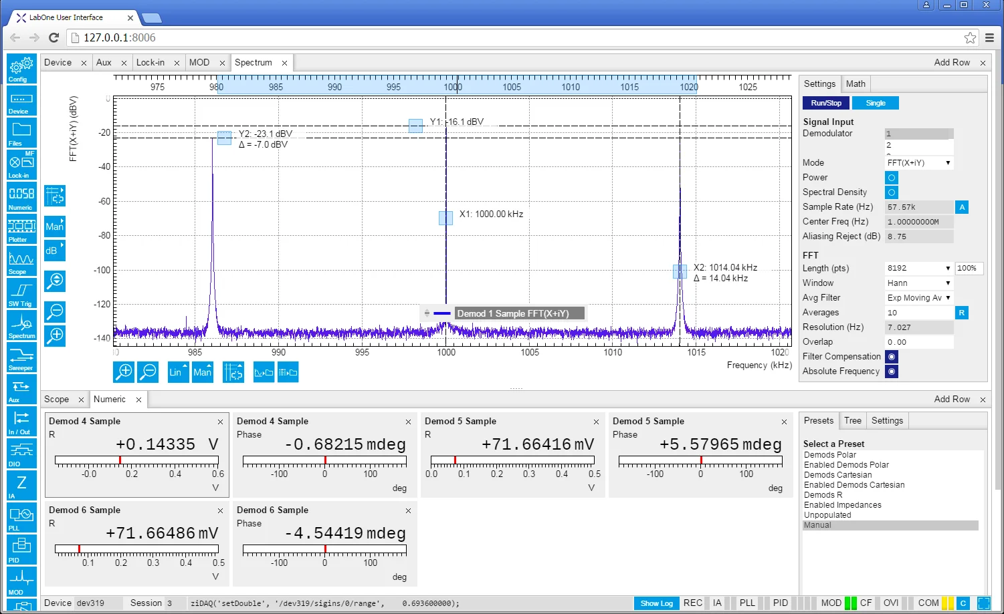Image resolution: width=1004 pixels, height=614 pixels.
Task: Open the FFT Mode dropdown
Action: coord(919,163)
